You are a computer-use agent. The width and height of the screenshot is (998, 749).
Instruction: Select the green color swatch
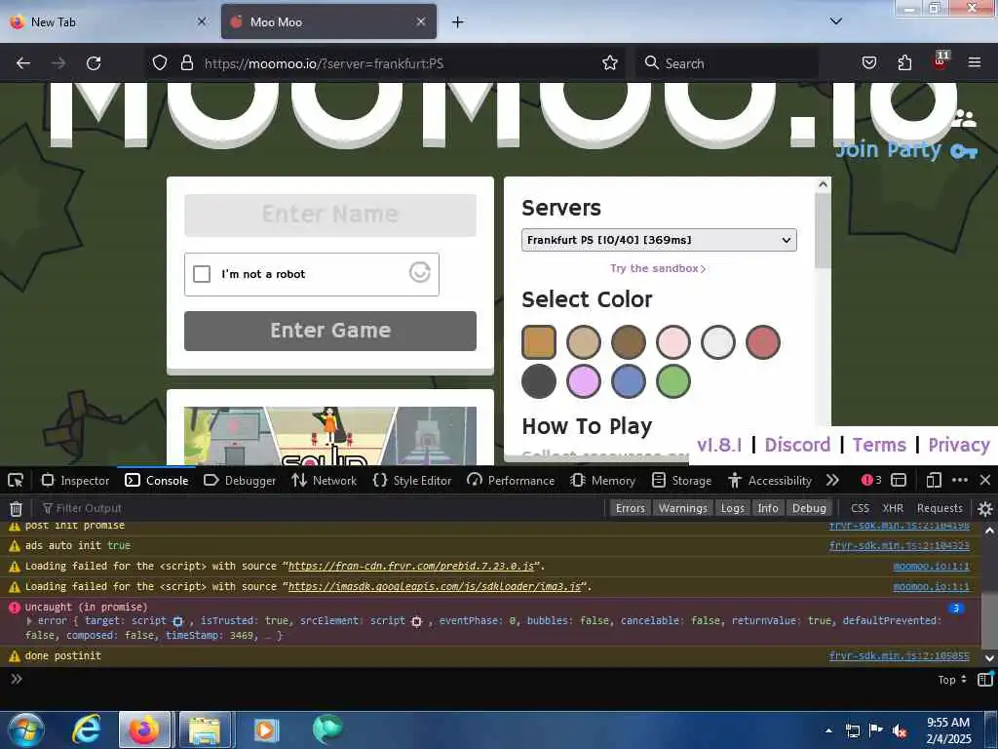tap(673, 381)
